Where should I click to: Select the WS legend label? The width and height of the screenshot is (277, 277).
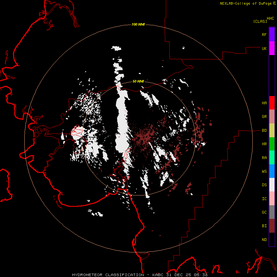[x=264, y=171]
